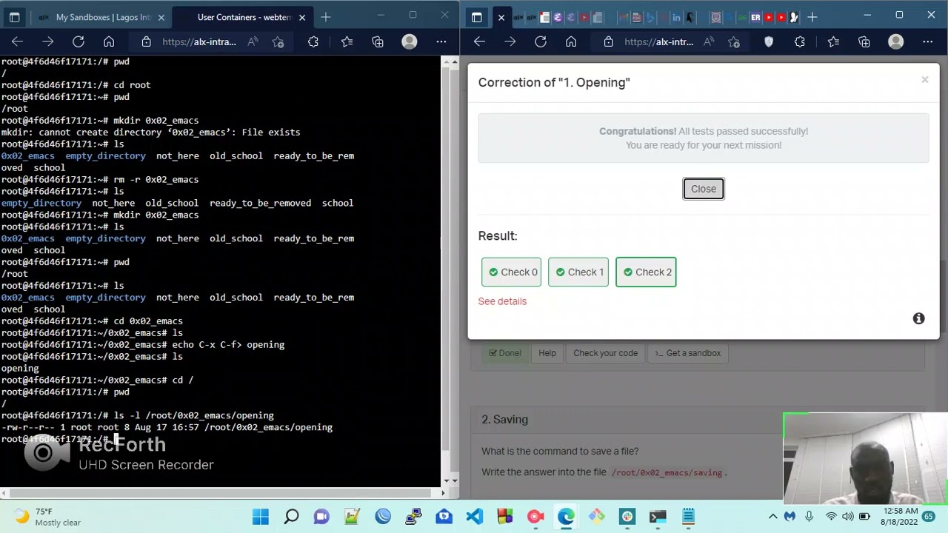Screen dimensions: 948x533
Task: Open a new tab in left browser
Action: point(326,17)
